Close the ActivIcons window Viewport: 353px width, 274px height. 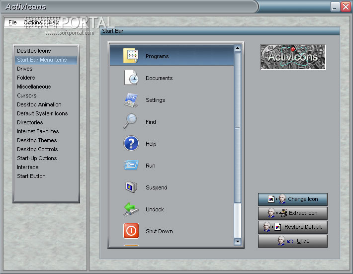(346, 7)
